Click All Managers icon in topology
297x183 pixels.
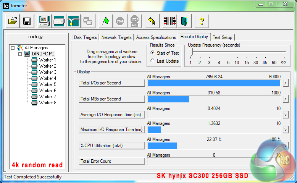[20, 48]
